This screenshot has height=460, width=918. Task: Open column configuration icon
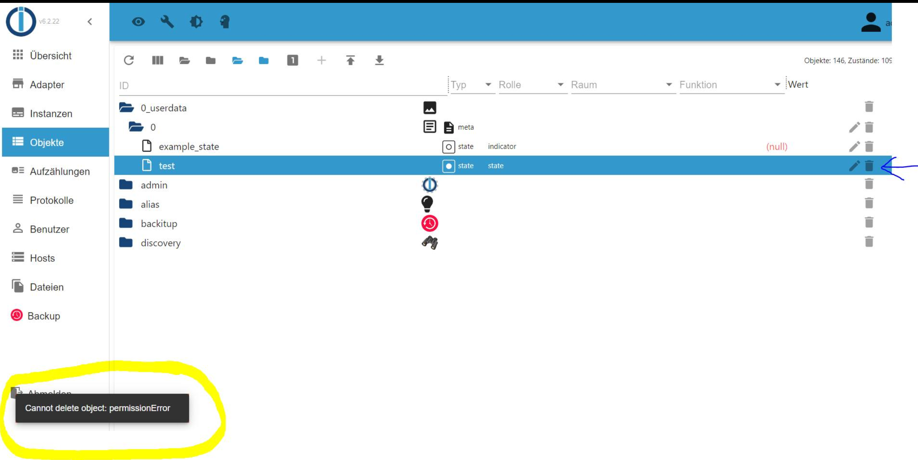point(157,60)
